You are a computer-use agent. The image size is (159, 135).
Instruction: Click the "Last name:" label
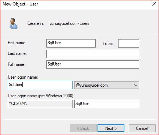click(x=17, y=53)
